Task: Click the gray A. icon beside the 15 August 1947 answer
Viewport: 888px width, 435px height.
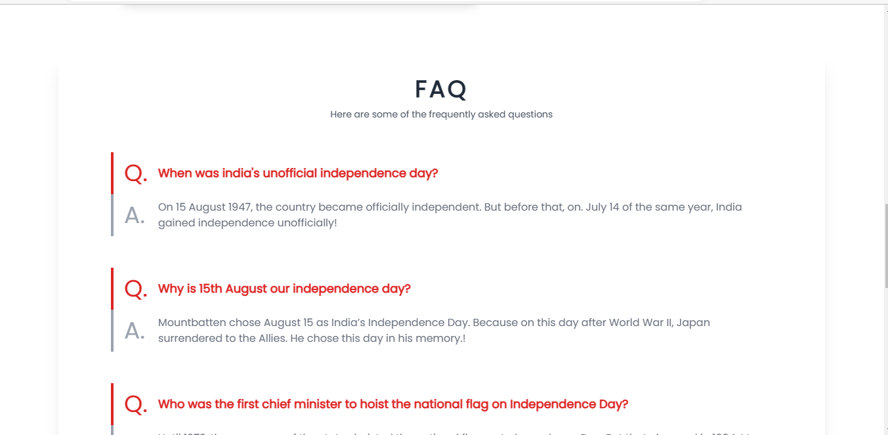Action: (135, 215)
